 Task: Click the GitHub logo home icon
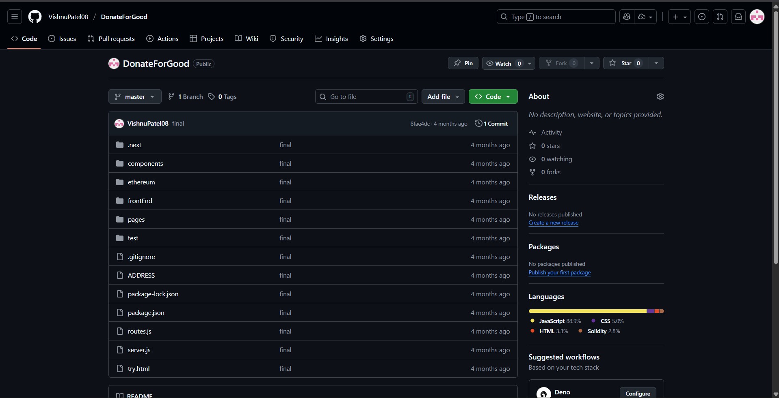[35, 17]
